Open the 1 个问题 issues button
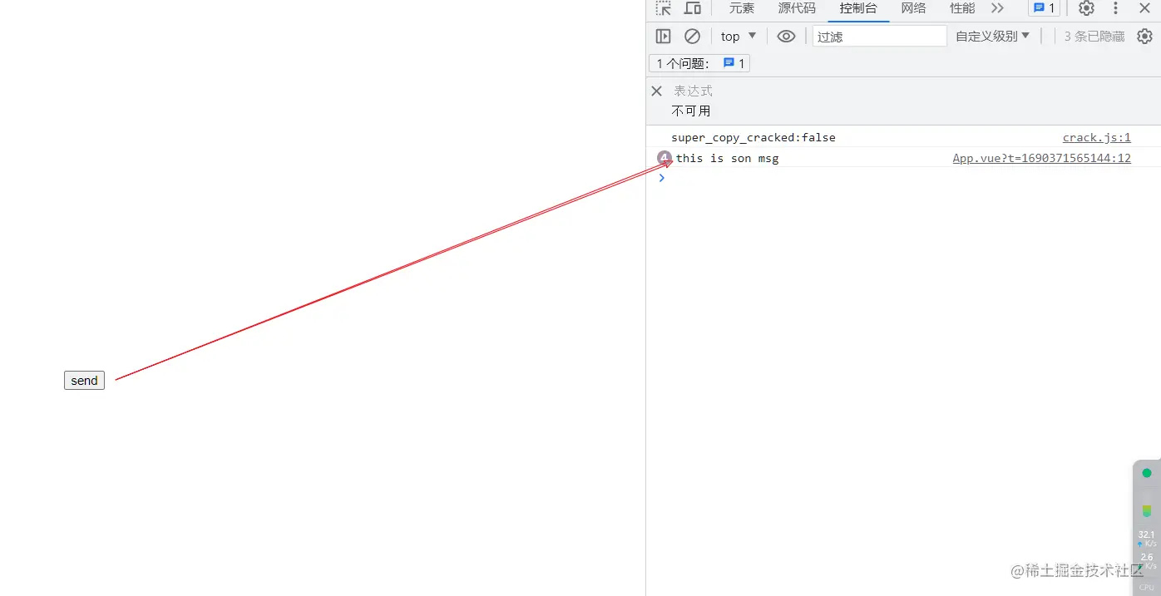 point(699,63)
